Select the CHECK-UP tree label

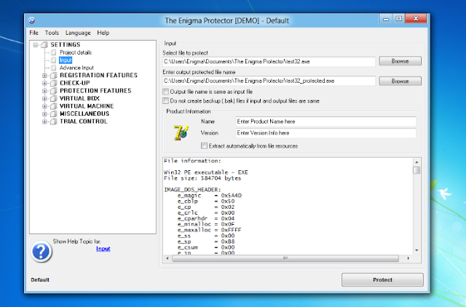point(75,83)
